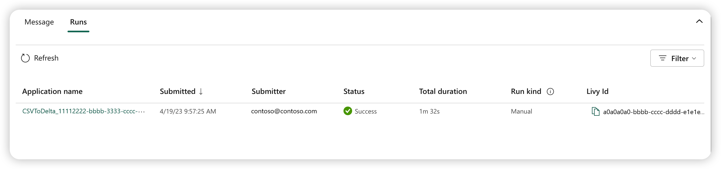Click the Application name column header
Viewport: 721px width, 169px height.
coord(52,91)
